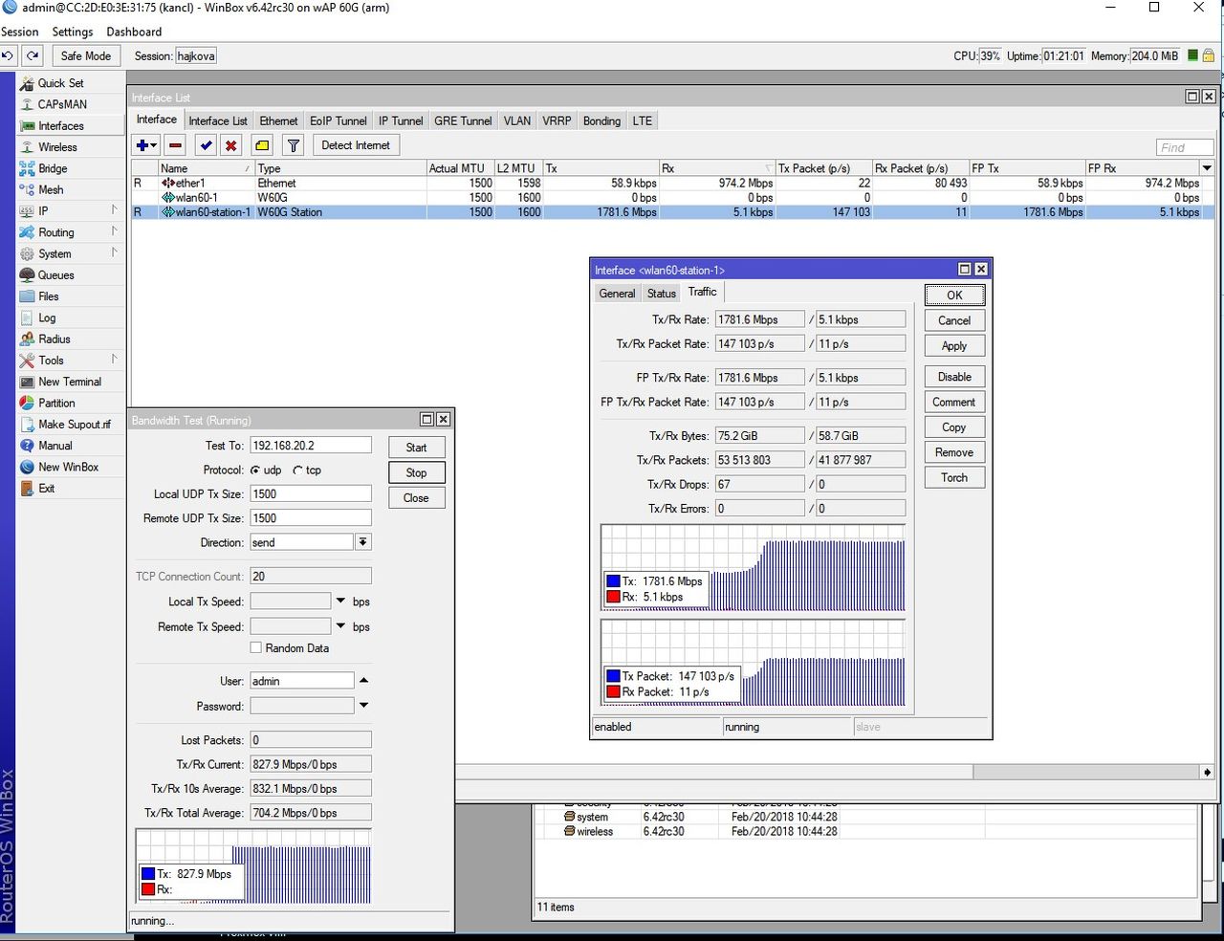Open the column selector dropdown in Interface List

click(x=1207, y=168)
